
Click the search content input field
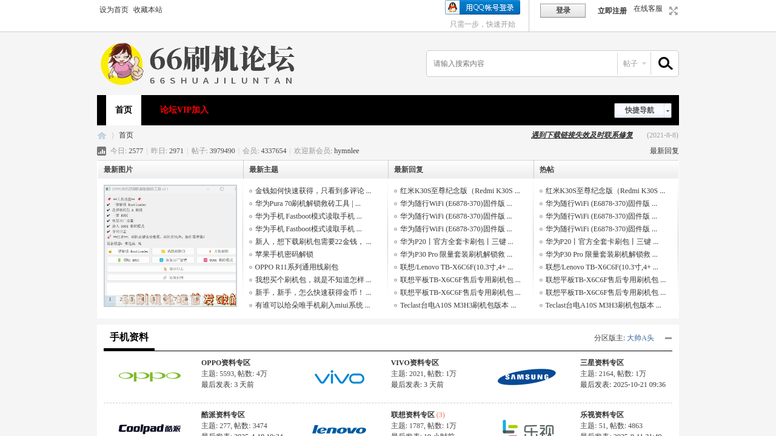tap(521, 64)
